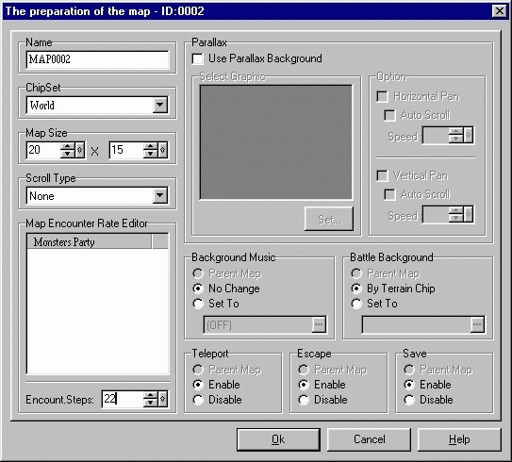Open the ChipSet dropdown showing World
Viewport: 512px width, 462px height.
coord(160,106)
